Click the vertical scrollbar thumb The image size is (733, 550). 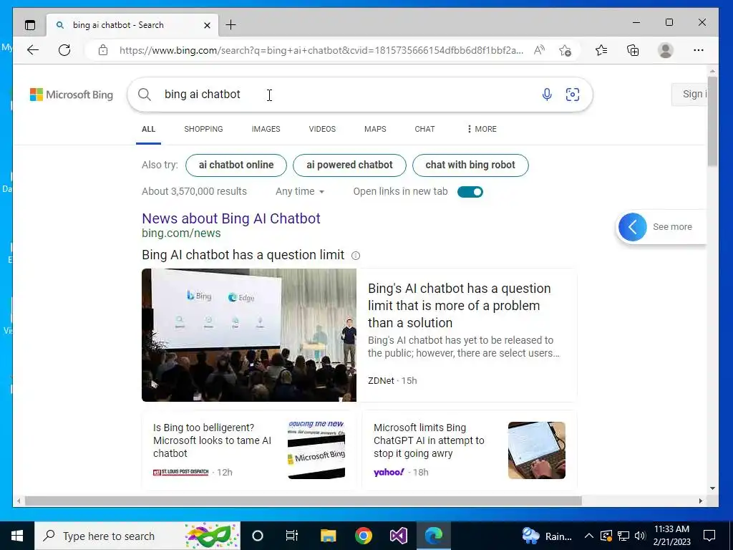coord(712,121)
